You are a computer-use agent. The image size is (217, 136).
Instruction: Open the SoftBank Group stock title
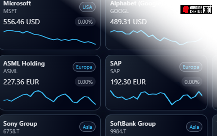click(x=133, y=123)
